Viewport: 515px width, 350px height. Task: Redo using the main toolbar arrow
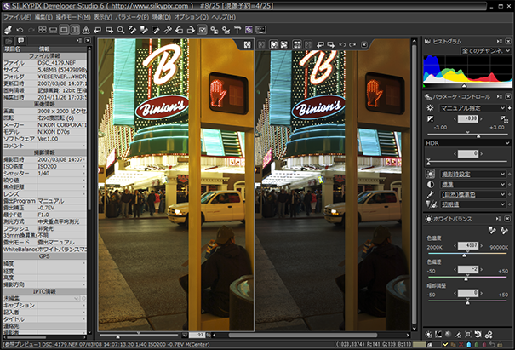31,30
